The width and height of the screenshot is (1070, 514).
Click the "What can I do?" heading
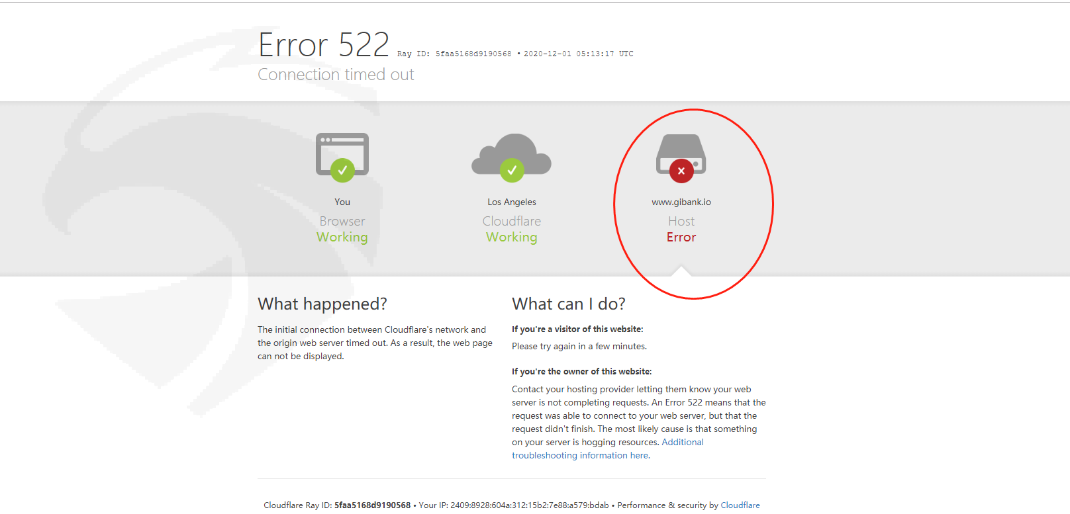569,304
